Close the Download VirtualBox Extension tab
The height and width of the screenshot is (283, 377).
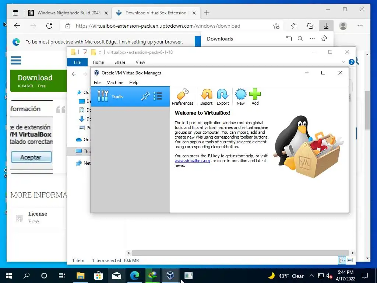(194, 13)
